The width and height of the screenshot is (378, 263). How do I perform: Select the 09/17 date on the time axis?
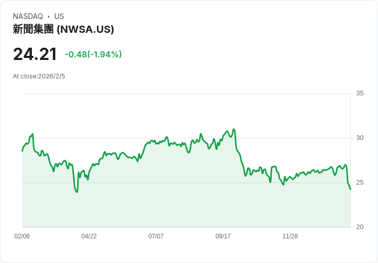click(x=223, y=236)
